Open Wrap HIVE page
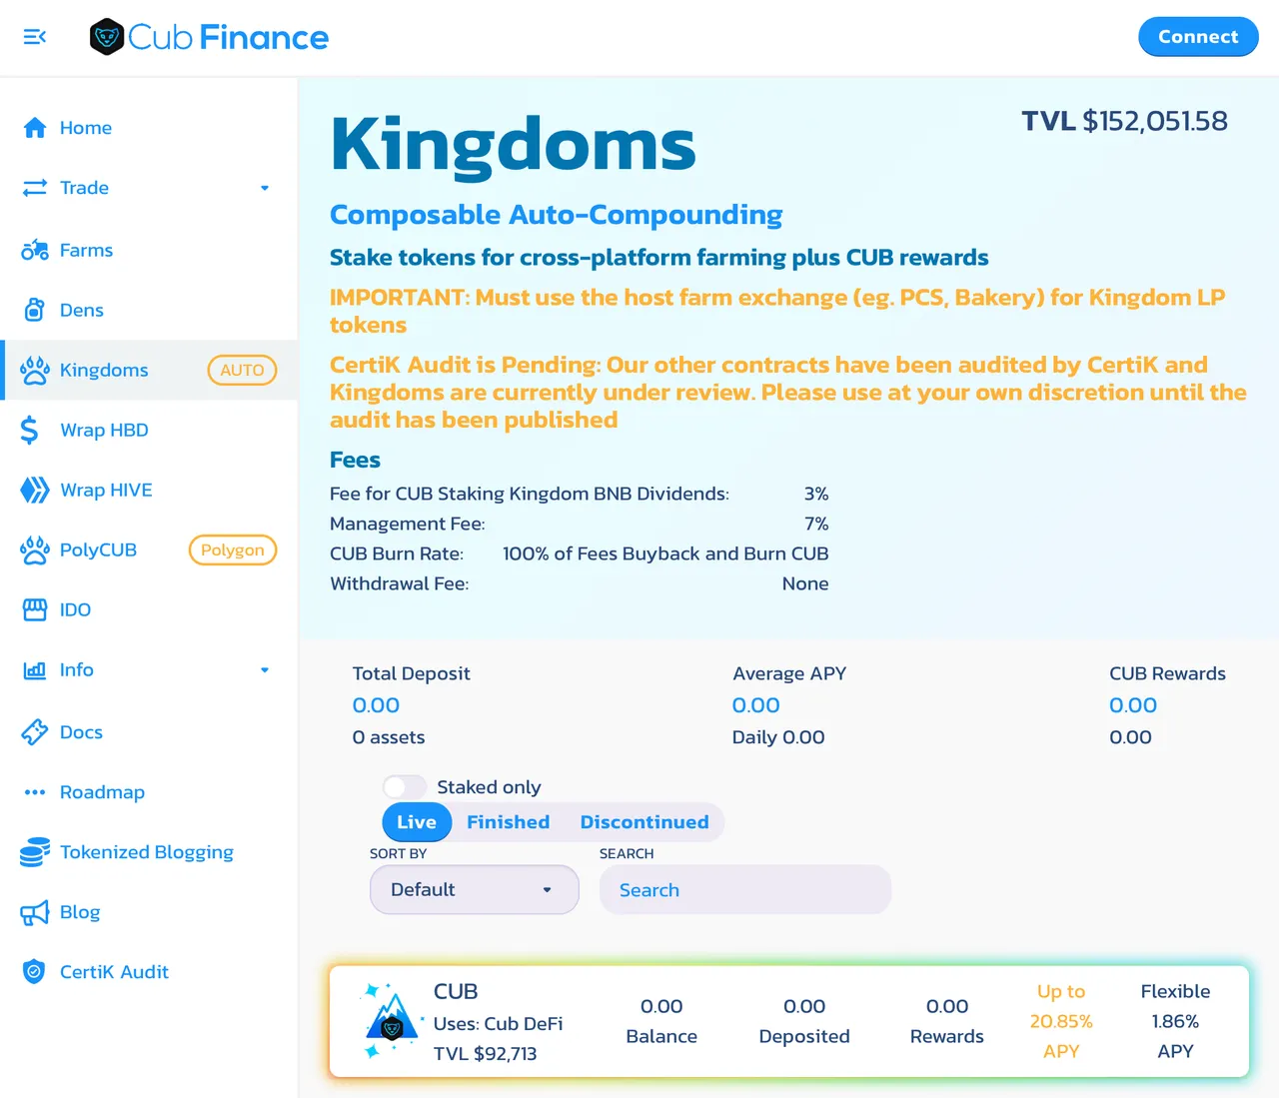This screenshot has height=1098, width=1279. [x=106, y=490]
